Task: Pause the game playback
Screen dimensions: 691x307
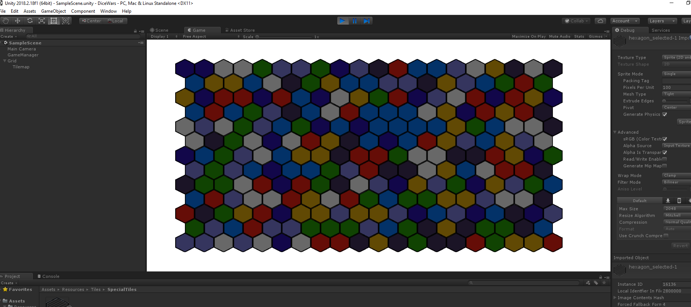Action: pyautogui.click(x=354, y=21)
